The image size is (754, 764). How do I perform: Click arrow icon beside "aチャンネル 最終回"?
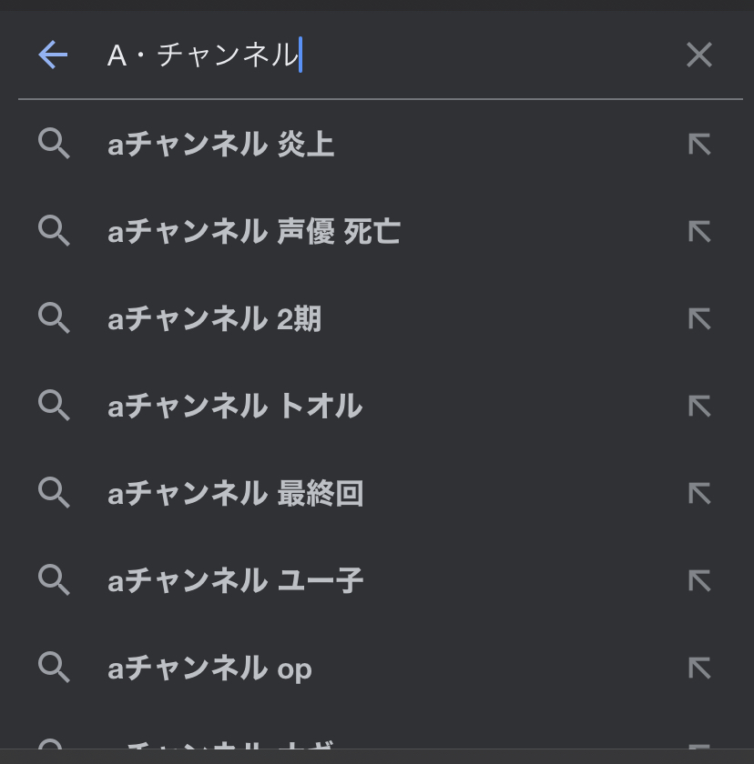[698, 494]
